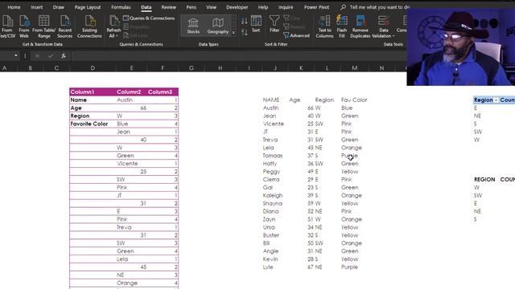Expand the Data Types gallery

click(233, 33)
